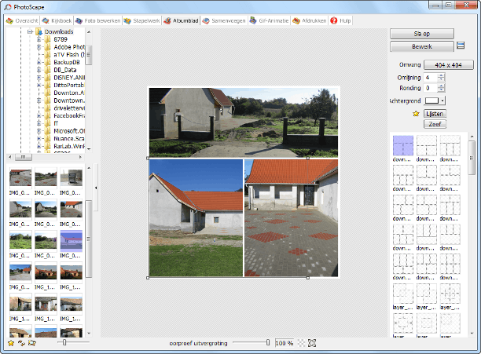
Task: Open the Overzicht tab
Action: pos(22,20)
